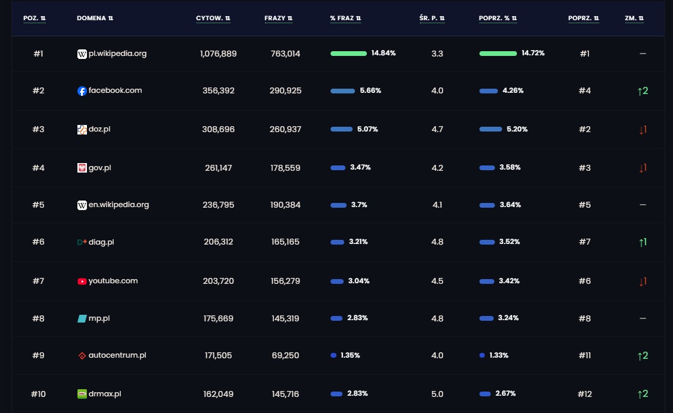Sort by % FRAZ column header

pyautogui.click(x=345, y=18)
